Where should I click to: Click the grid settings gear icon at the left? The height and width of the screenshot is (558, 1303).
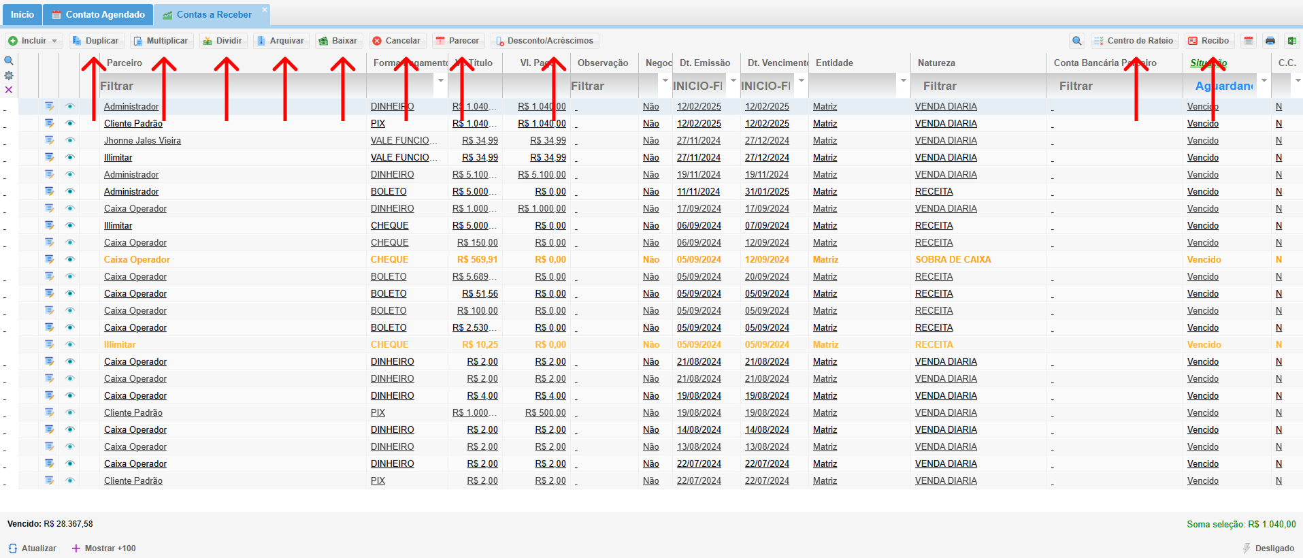(9, 76)
